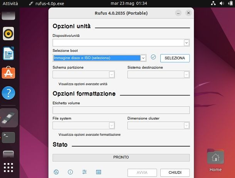Click the network status icon in top bar
The image size is (235, 178).
pos(213,3)
